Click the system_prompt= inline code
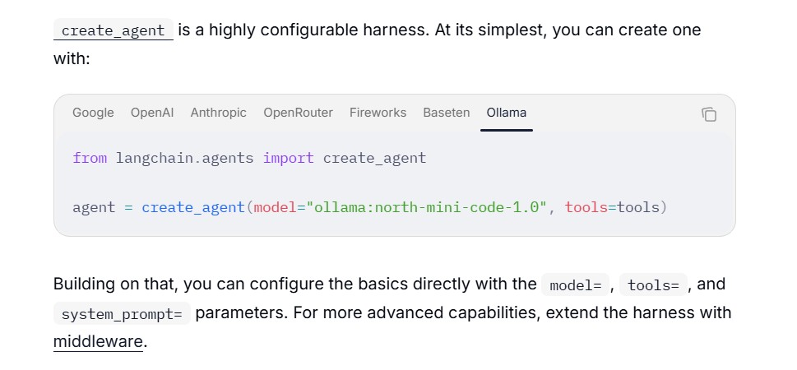The image size is (797, 370). click(122, 313)
